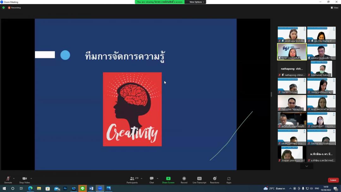The image size is (341, 192).
Task: Click the encryption shield icon
Action: tap(4, 8)
